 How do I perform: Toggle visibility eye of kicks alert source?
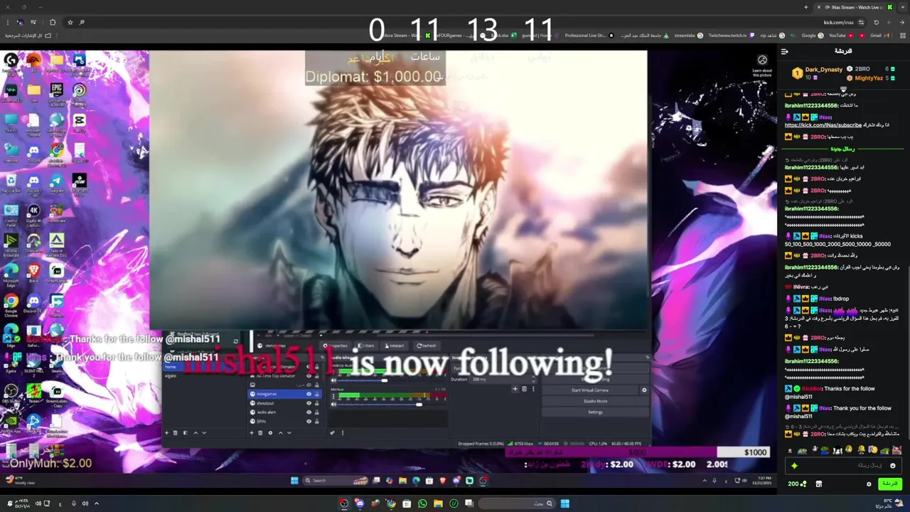pyautogui.click(x=309, y=412)
